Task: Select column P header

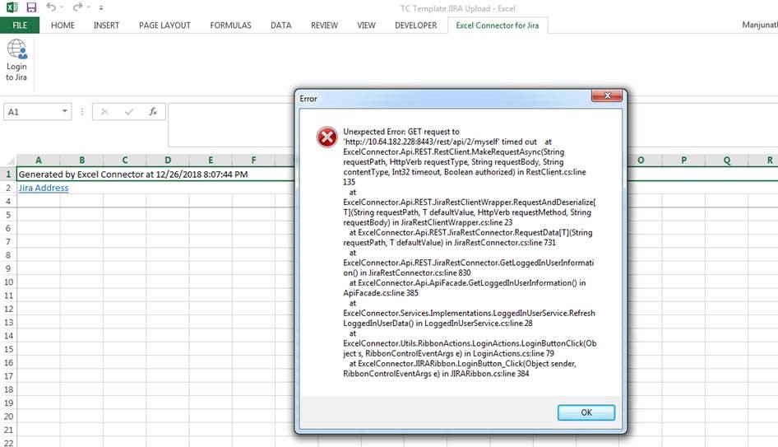Action: coord(683,160)
